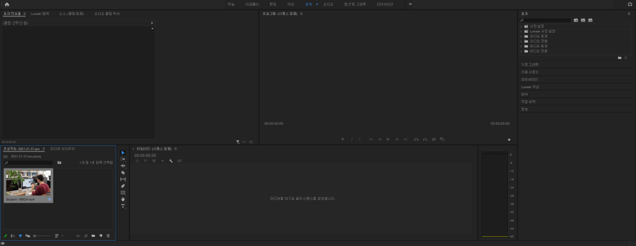This screenshot has height=246, width=636.
Task: Select the Slip tool
Action: tap(123, 179)
